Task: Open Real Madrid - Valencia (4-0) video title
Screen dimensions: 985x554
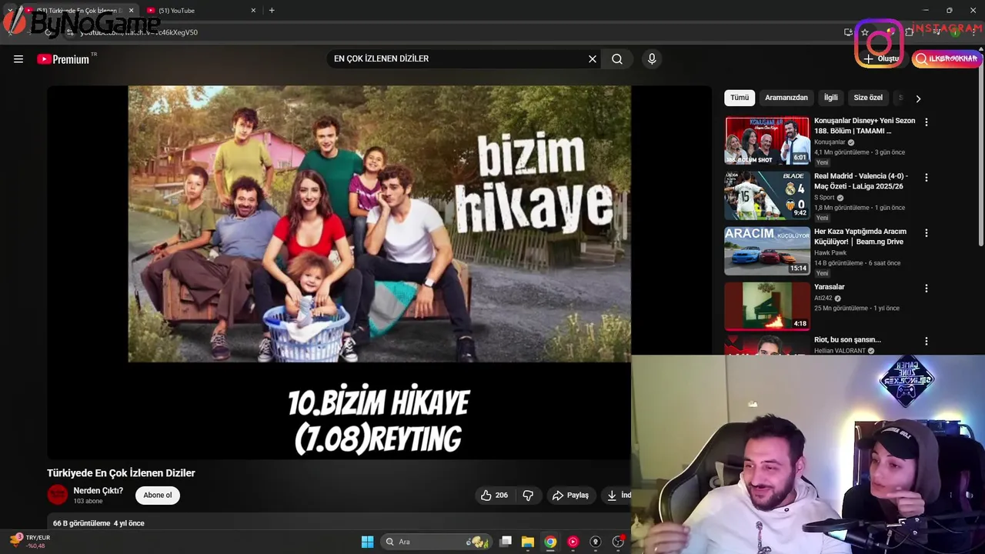Action: [x=861, y=182]
